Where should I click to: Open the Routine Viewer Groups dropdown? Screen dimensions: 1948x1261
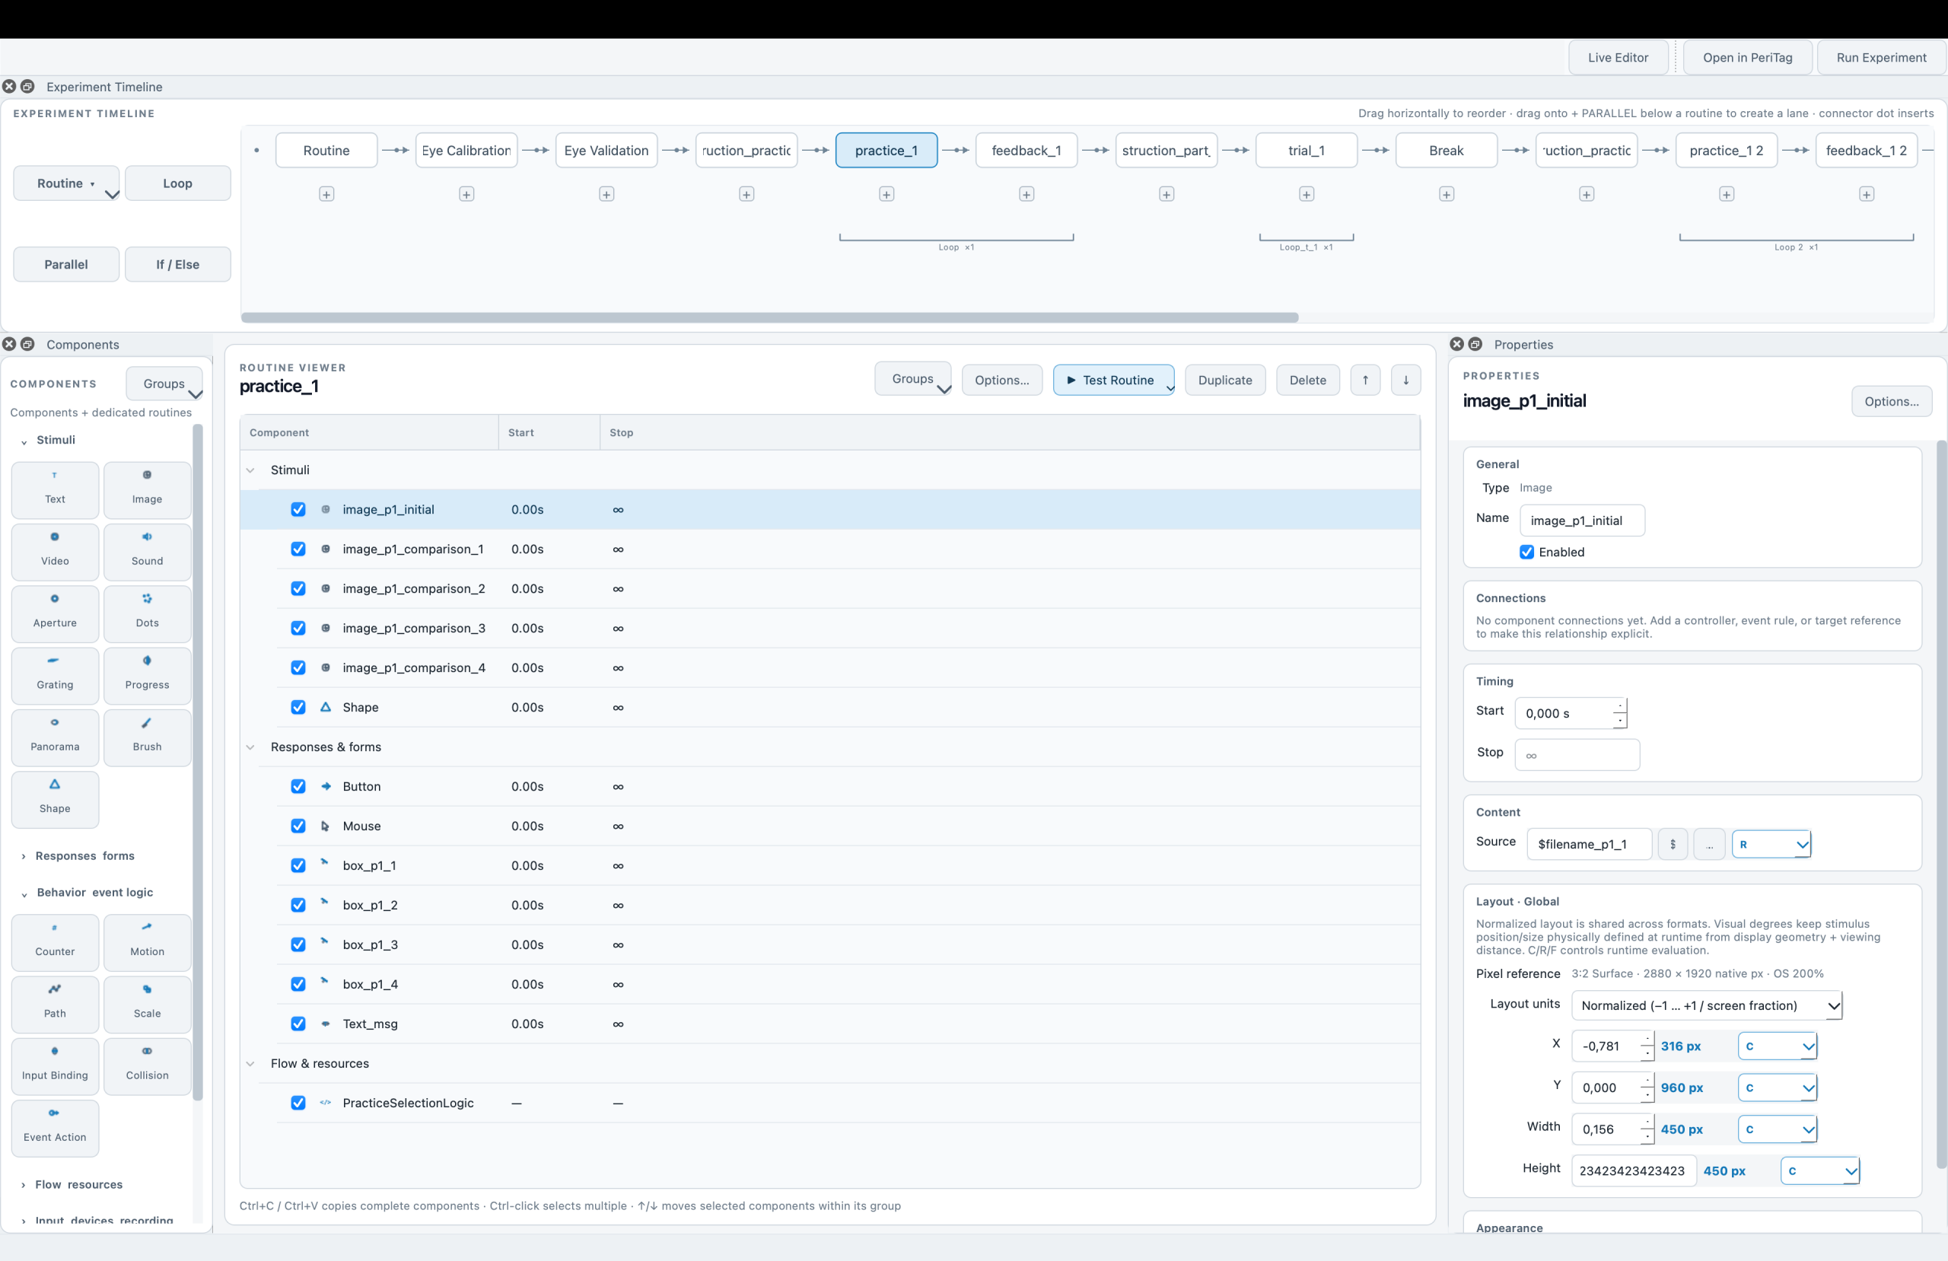pyautogui.click(x=912, y=379)
